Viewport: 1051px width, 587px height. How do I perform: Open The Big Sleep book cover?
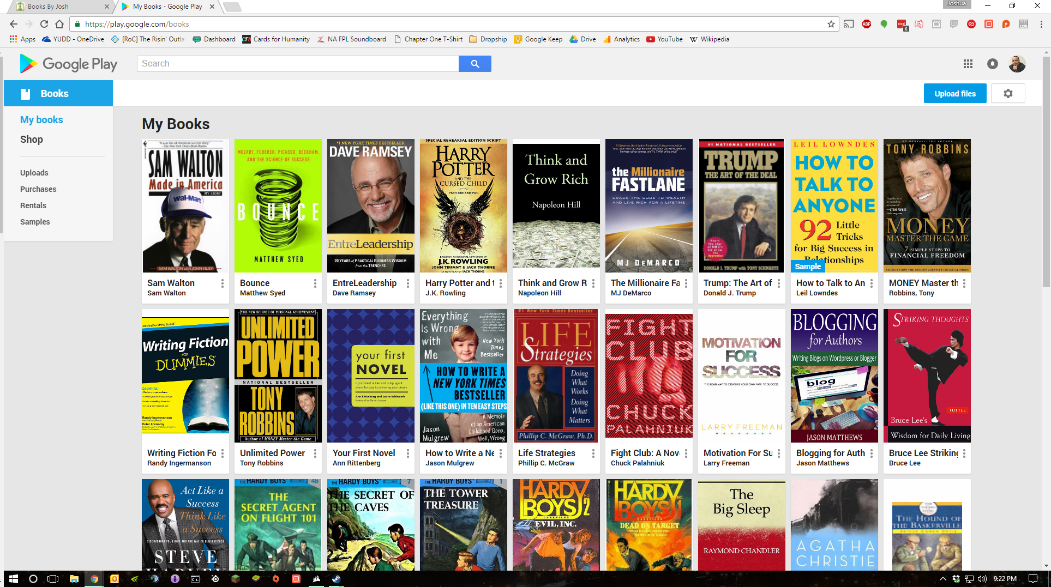point(742,525)
